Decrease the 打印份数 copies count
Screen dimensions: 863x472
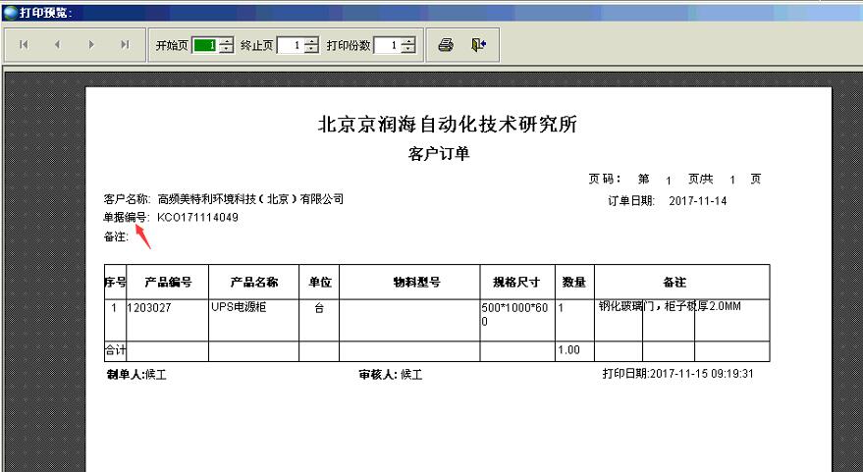point(408,50)
